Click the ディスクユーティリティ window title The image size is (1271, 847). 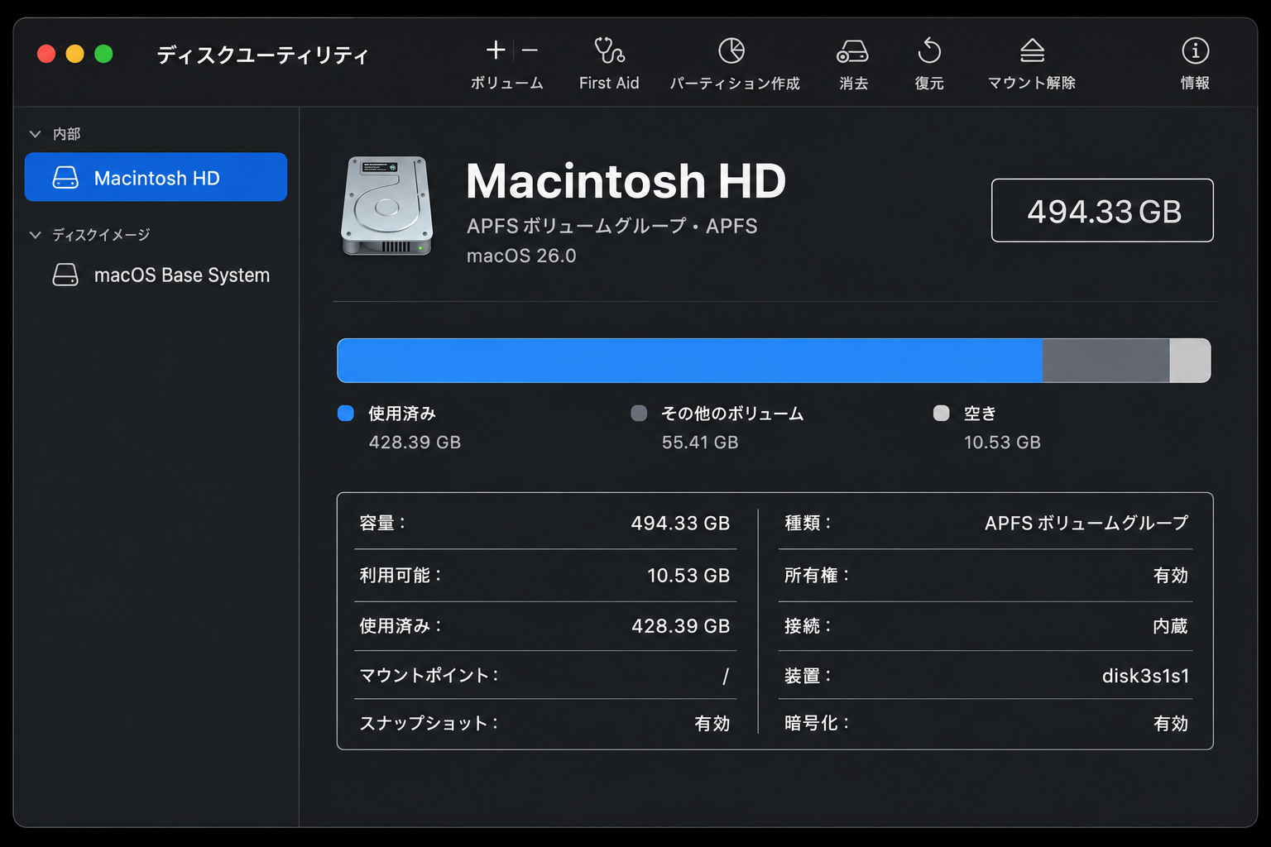click(262, 55)
